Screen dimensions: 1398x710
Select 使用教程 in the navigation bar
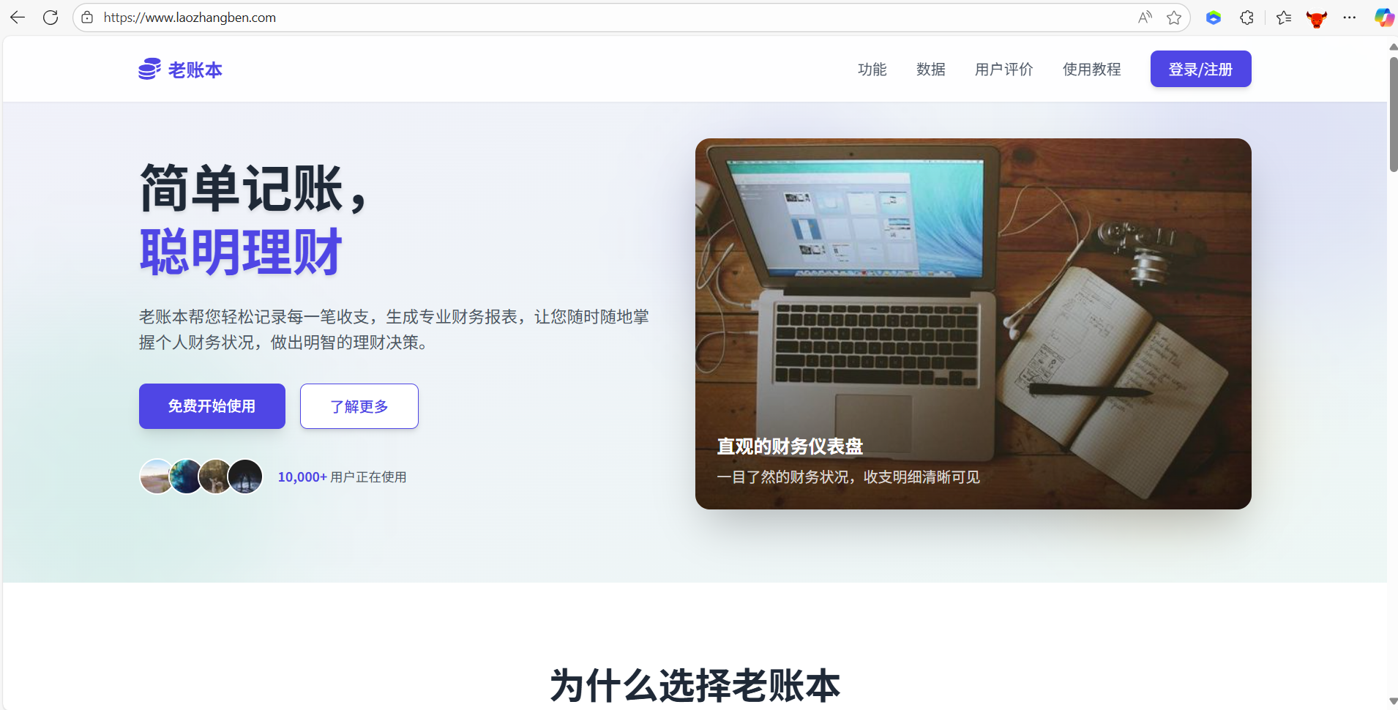[1091, 69]
